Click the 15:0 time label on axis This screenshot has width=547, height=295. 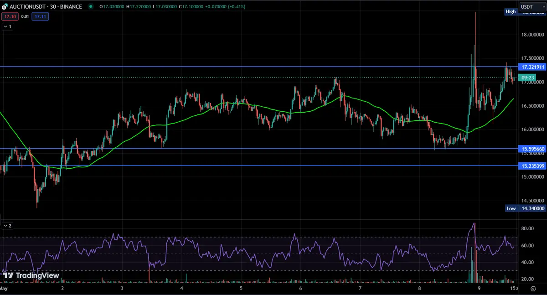click(x=513, y=289)
